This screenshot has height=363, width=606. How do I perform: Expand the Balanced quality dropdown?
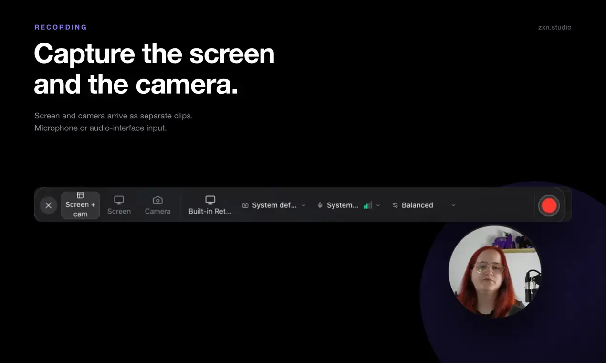coord(424,205)
